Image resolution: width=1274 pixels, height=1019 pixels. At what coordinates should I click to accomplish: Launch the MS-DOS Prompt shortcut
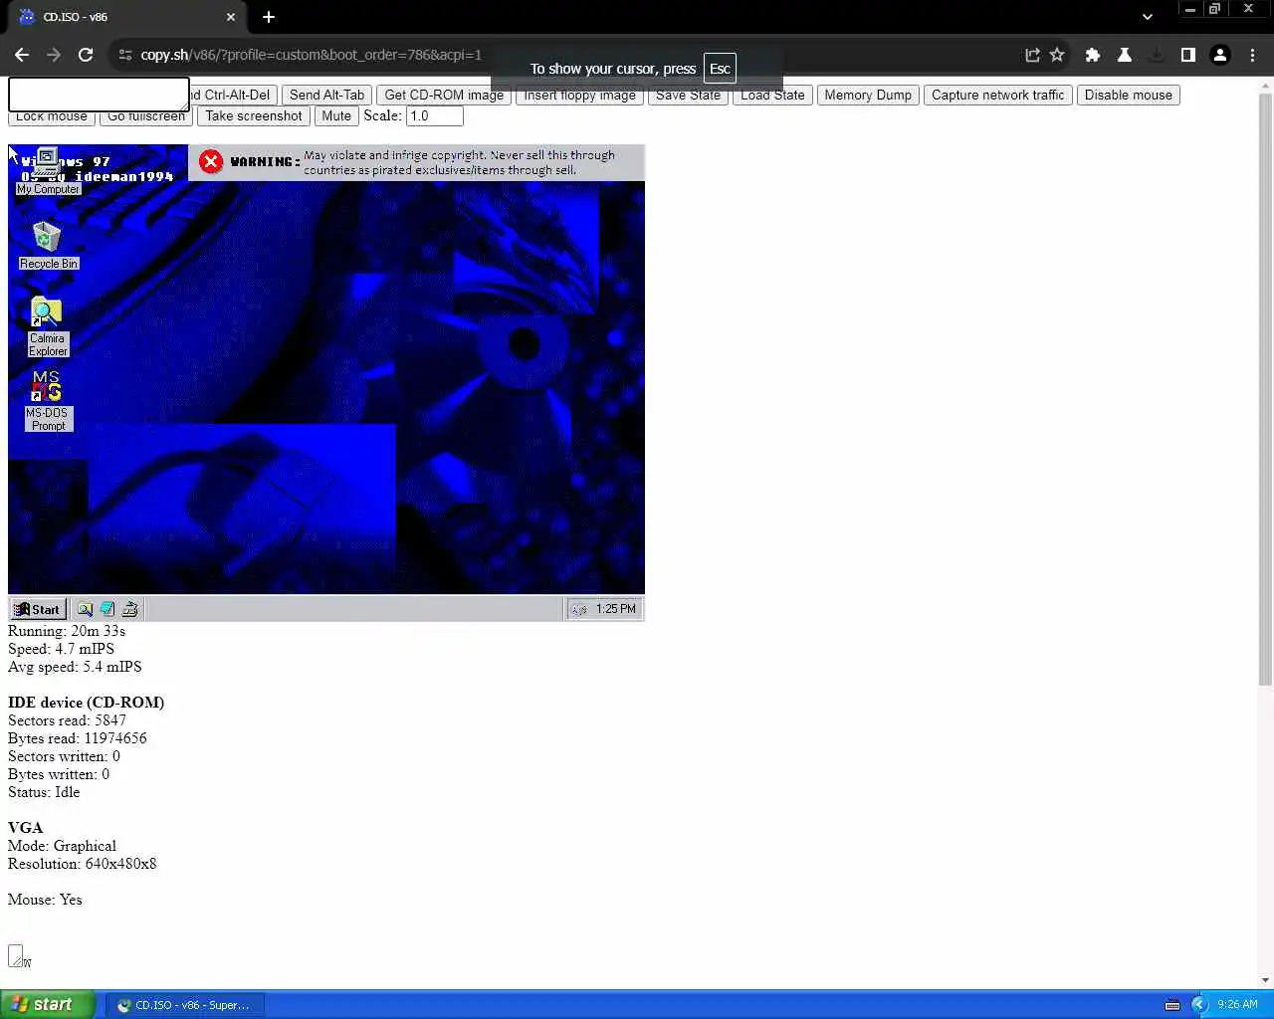(48, 401)
